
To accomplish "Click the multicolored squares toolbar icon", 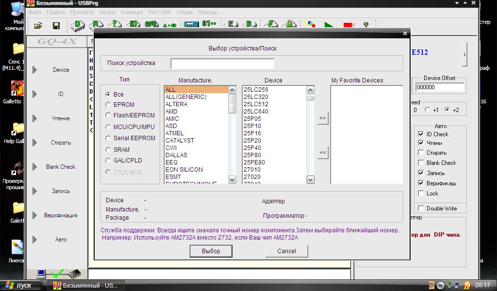I will (x=310, y=24).
